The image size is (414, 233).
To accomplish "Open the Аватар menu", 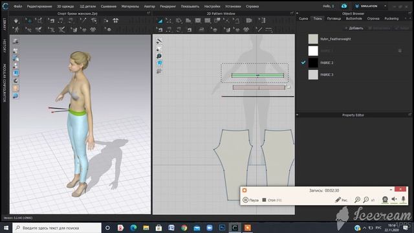I will 149,6.
